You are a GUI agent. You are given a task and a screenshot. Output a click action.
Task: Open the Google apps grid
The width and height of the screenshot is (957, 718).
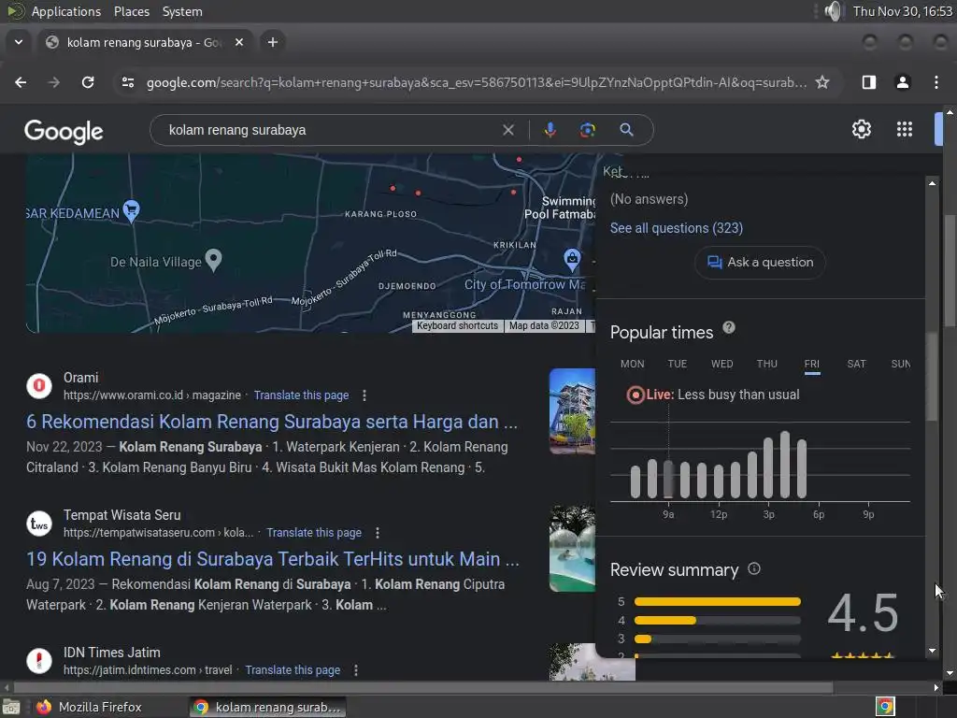coord(905,129)
